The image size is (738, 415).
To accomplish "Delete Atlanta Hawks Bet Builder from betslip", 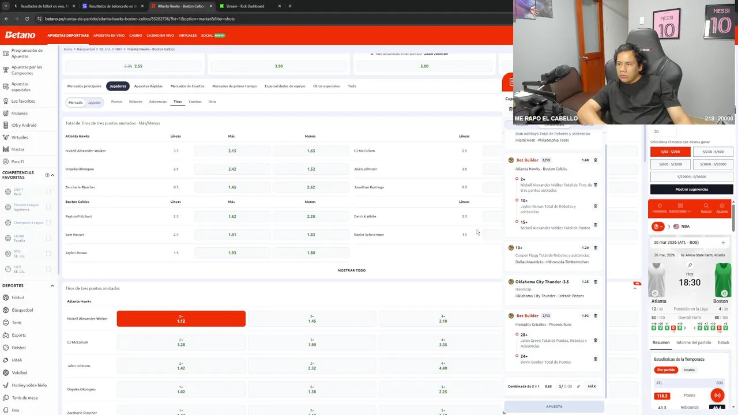I will [x=596, y=160].
